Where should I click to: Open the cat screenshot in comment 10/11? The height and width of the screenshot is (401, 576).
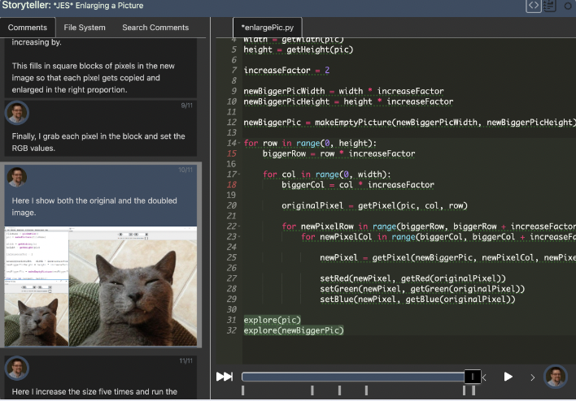point(101,287)
